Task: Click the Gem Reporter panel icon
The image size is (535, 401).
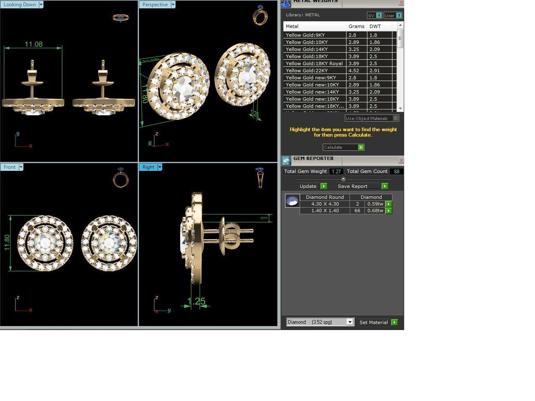Action: pyautogui.click(x=286, y=161)
